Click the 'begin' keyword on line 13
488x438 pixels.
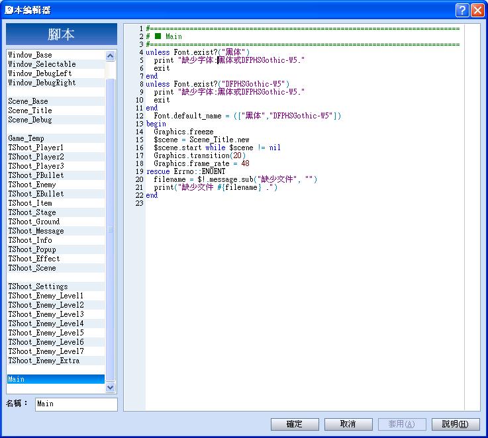pos(156,124)
